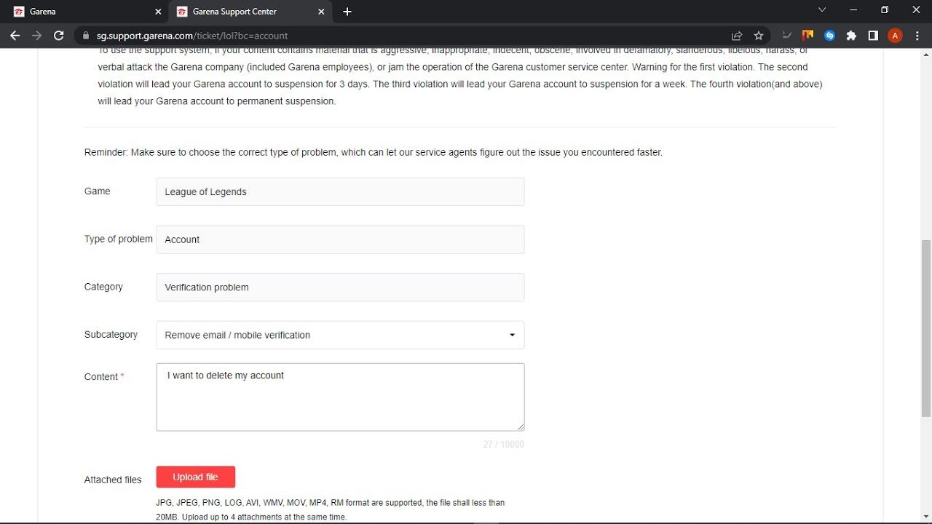Viewport: 932px width, 524px height.
Task: Click the browser forward arrow
Action: [x=37, y=36]
